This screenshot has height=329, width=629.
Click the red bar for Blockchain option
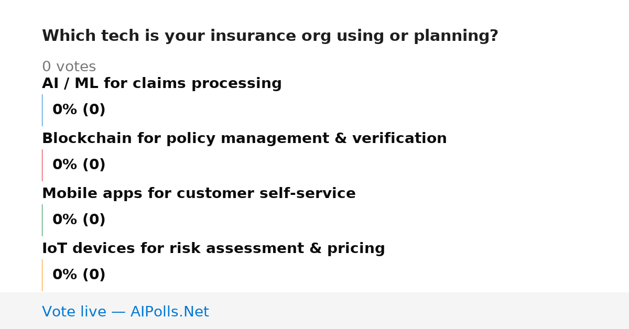(42, 165)
